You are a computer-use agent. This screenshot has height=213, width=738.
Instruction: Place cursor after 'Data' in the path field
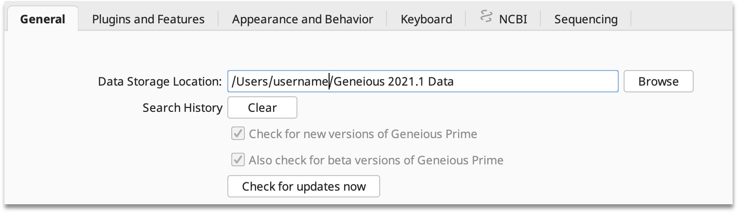click(455, 81)
